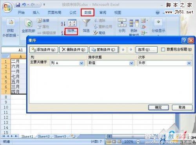Screen dimensions: 196x145
Task: Click the Sort dialog help question mark
Action: pos(184,40)
